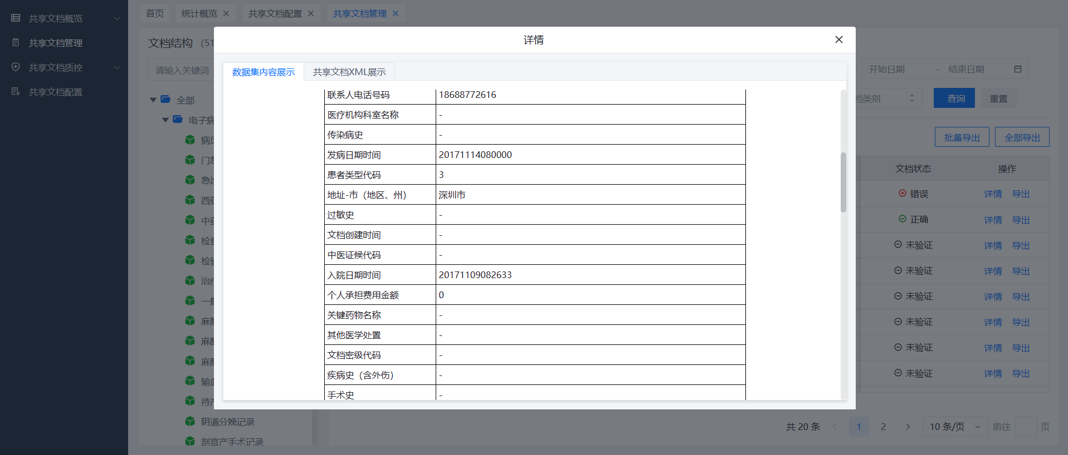This screenshot has height=455, width=1068.
Task: Open the 10 条/页 page size dropdown
Action: [x=955, y=427]
